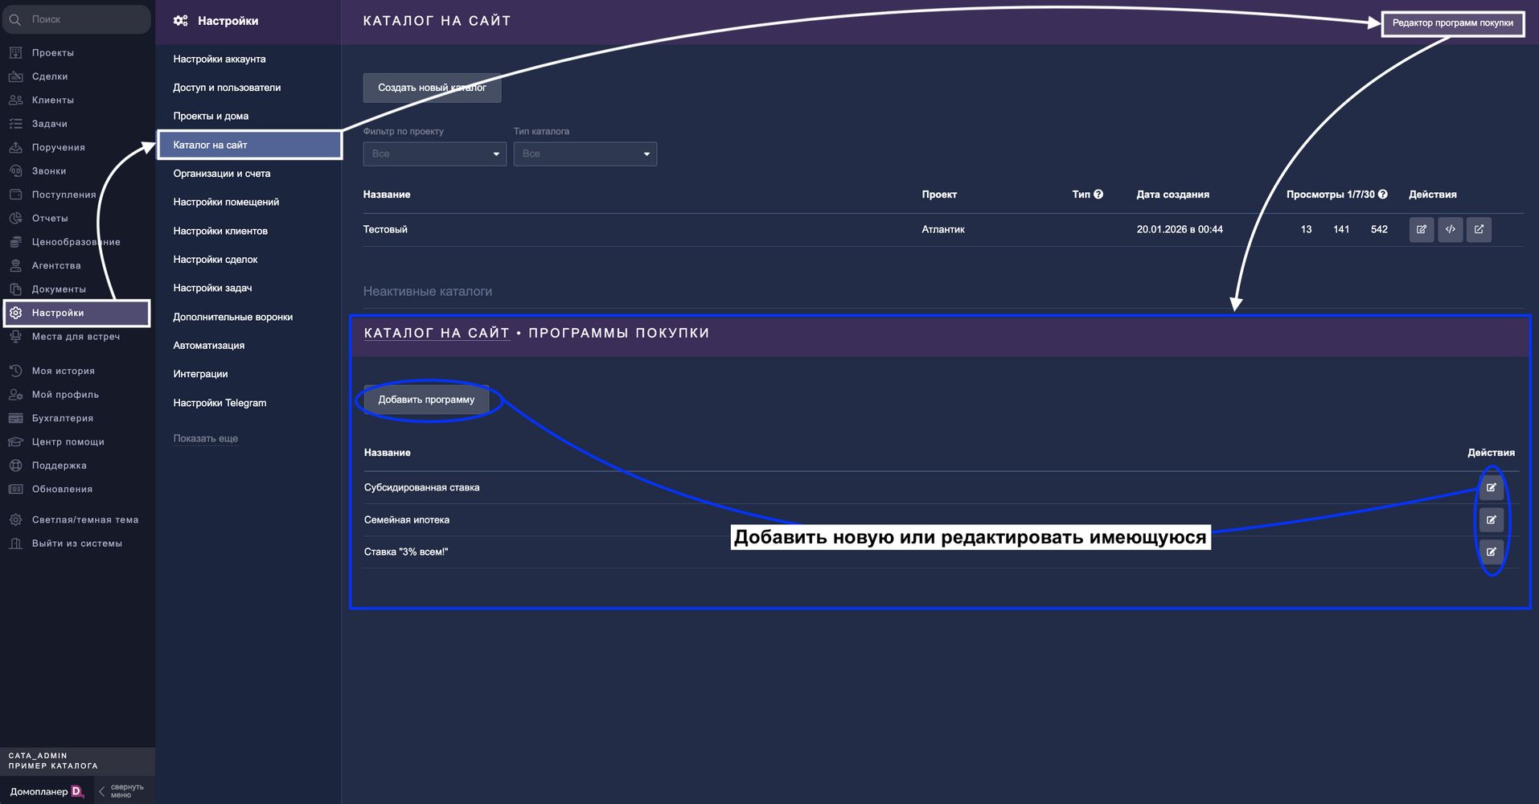This screenshot has width=1539, height=804.
Task: Edit the Тестовый catalog via pencil icon
Action: 1421,230
